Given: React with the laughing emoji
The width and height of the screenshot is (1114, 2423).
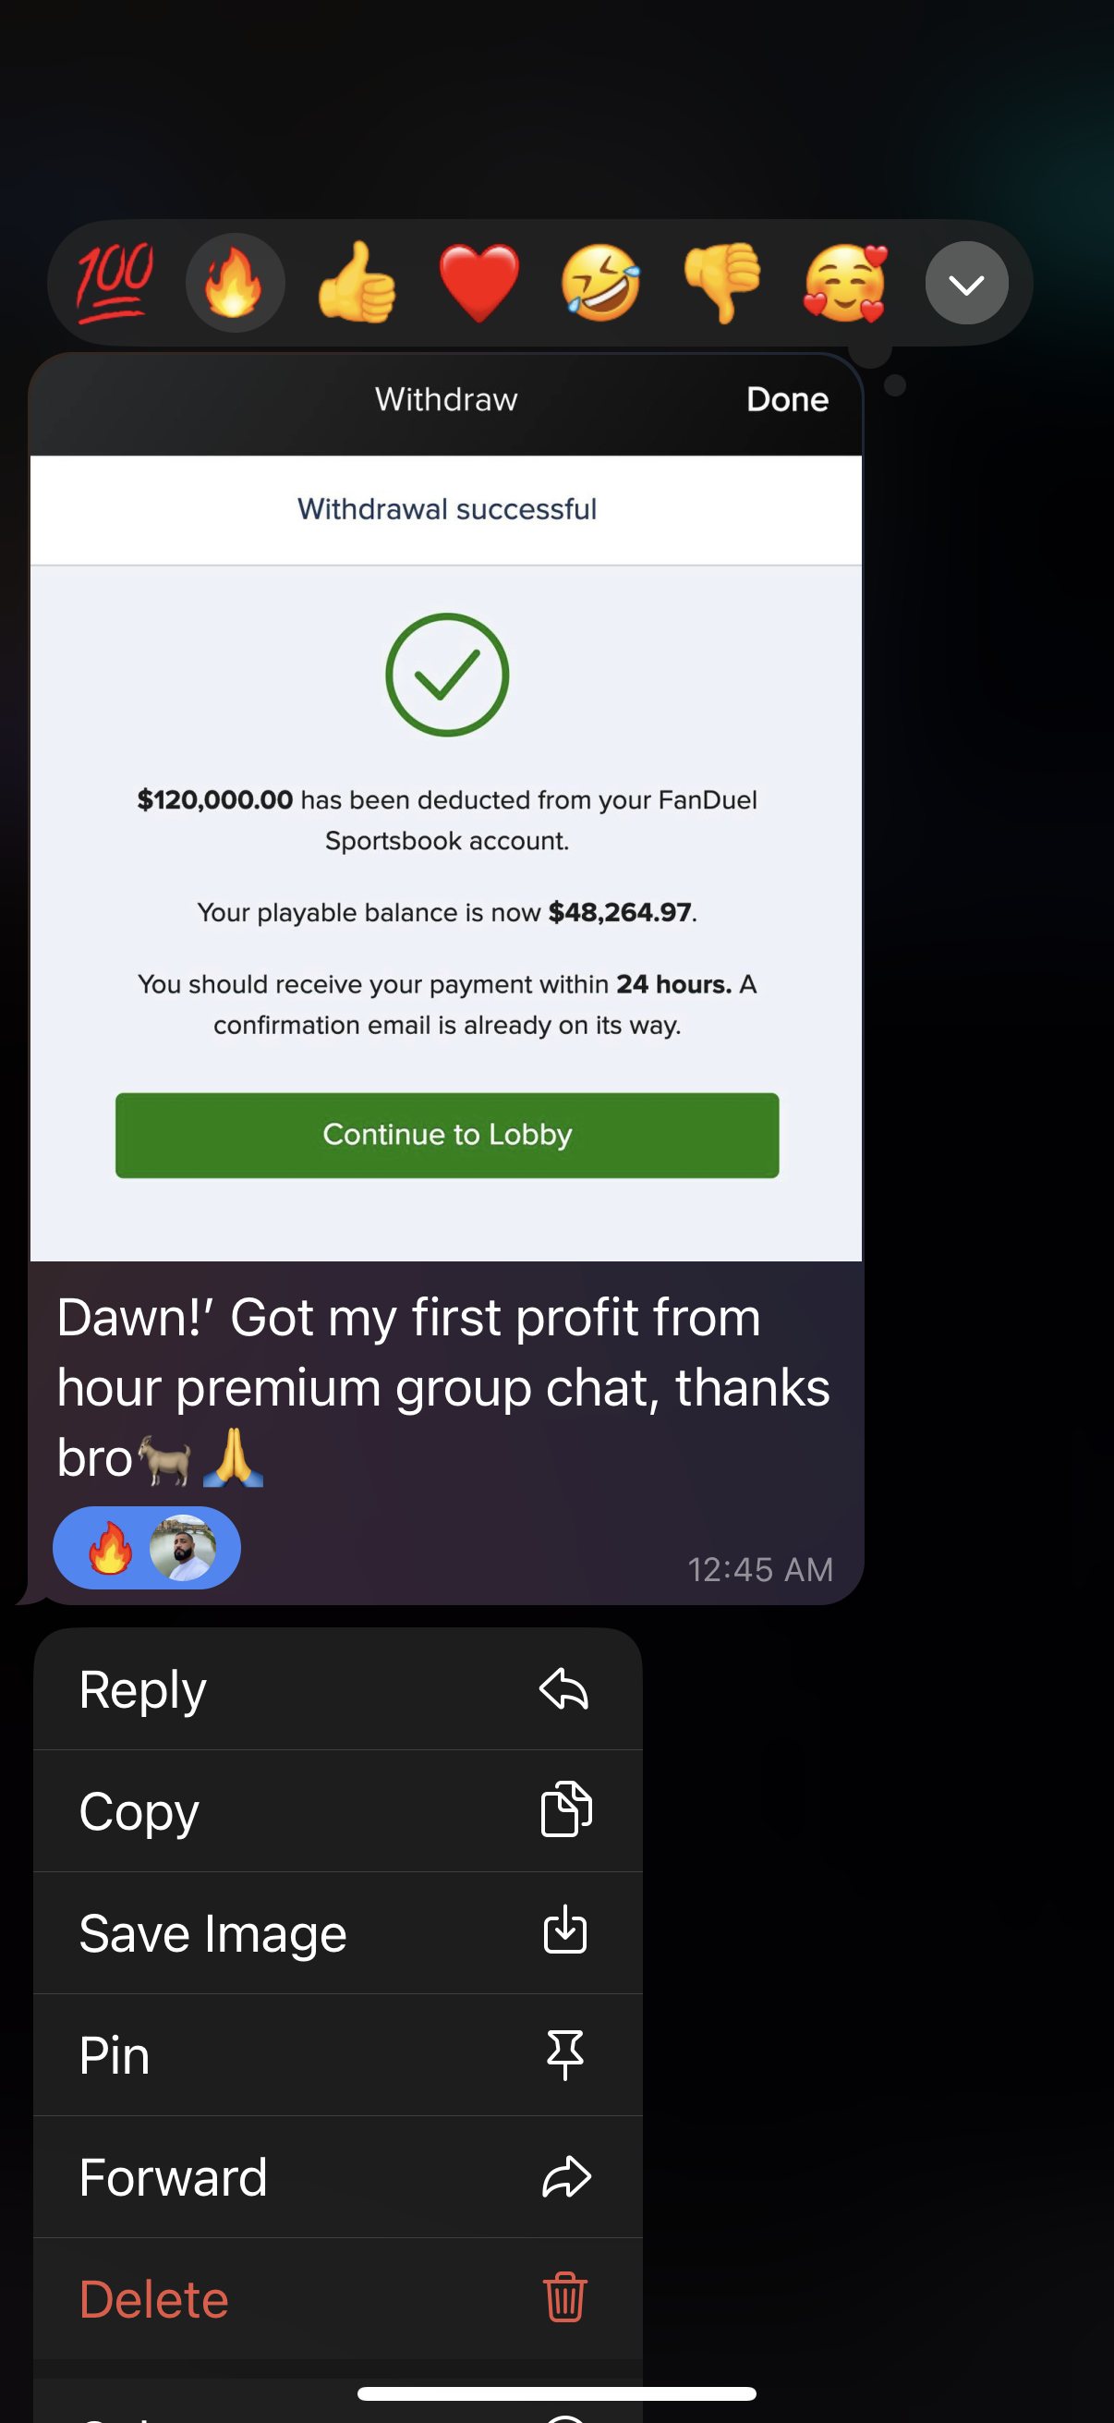Looking at the screenshot, I should click(600, 282).
